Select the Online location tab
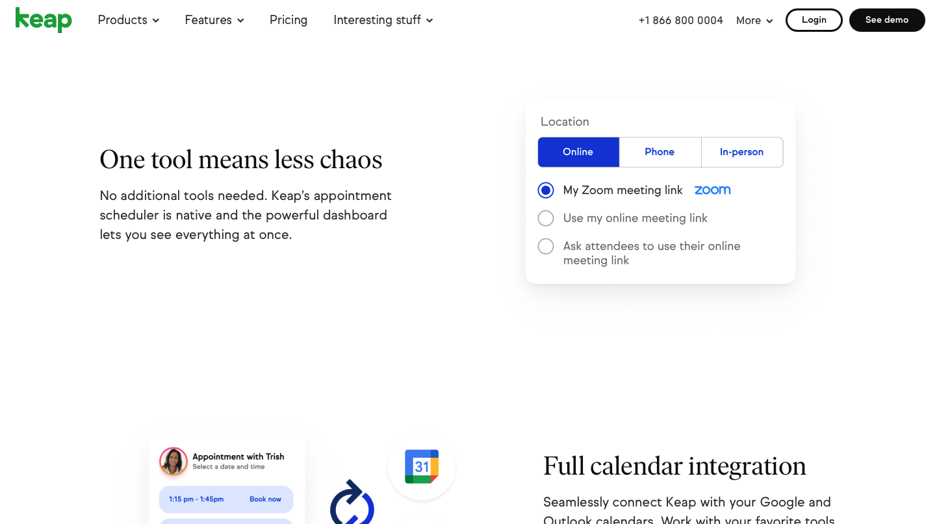 [x=578, y=152]
